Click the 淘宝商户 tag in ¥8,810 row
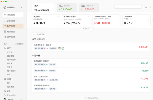Screen dimensions: 153x100 point(52,71)
